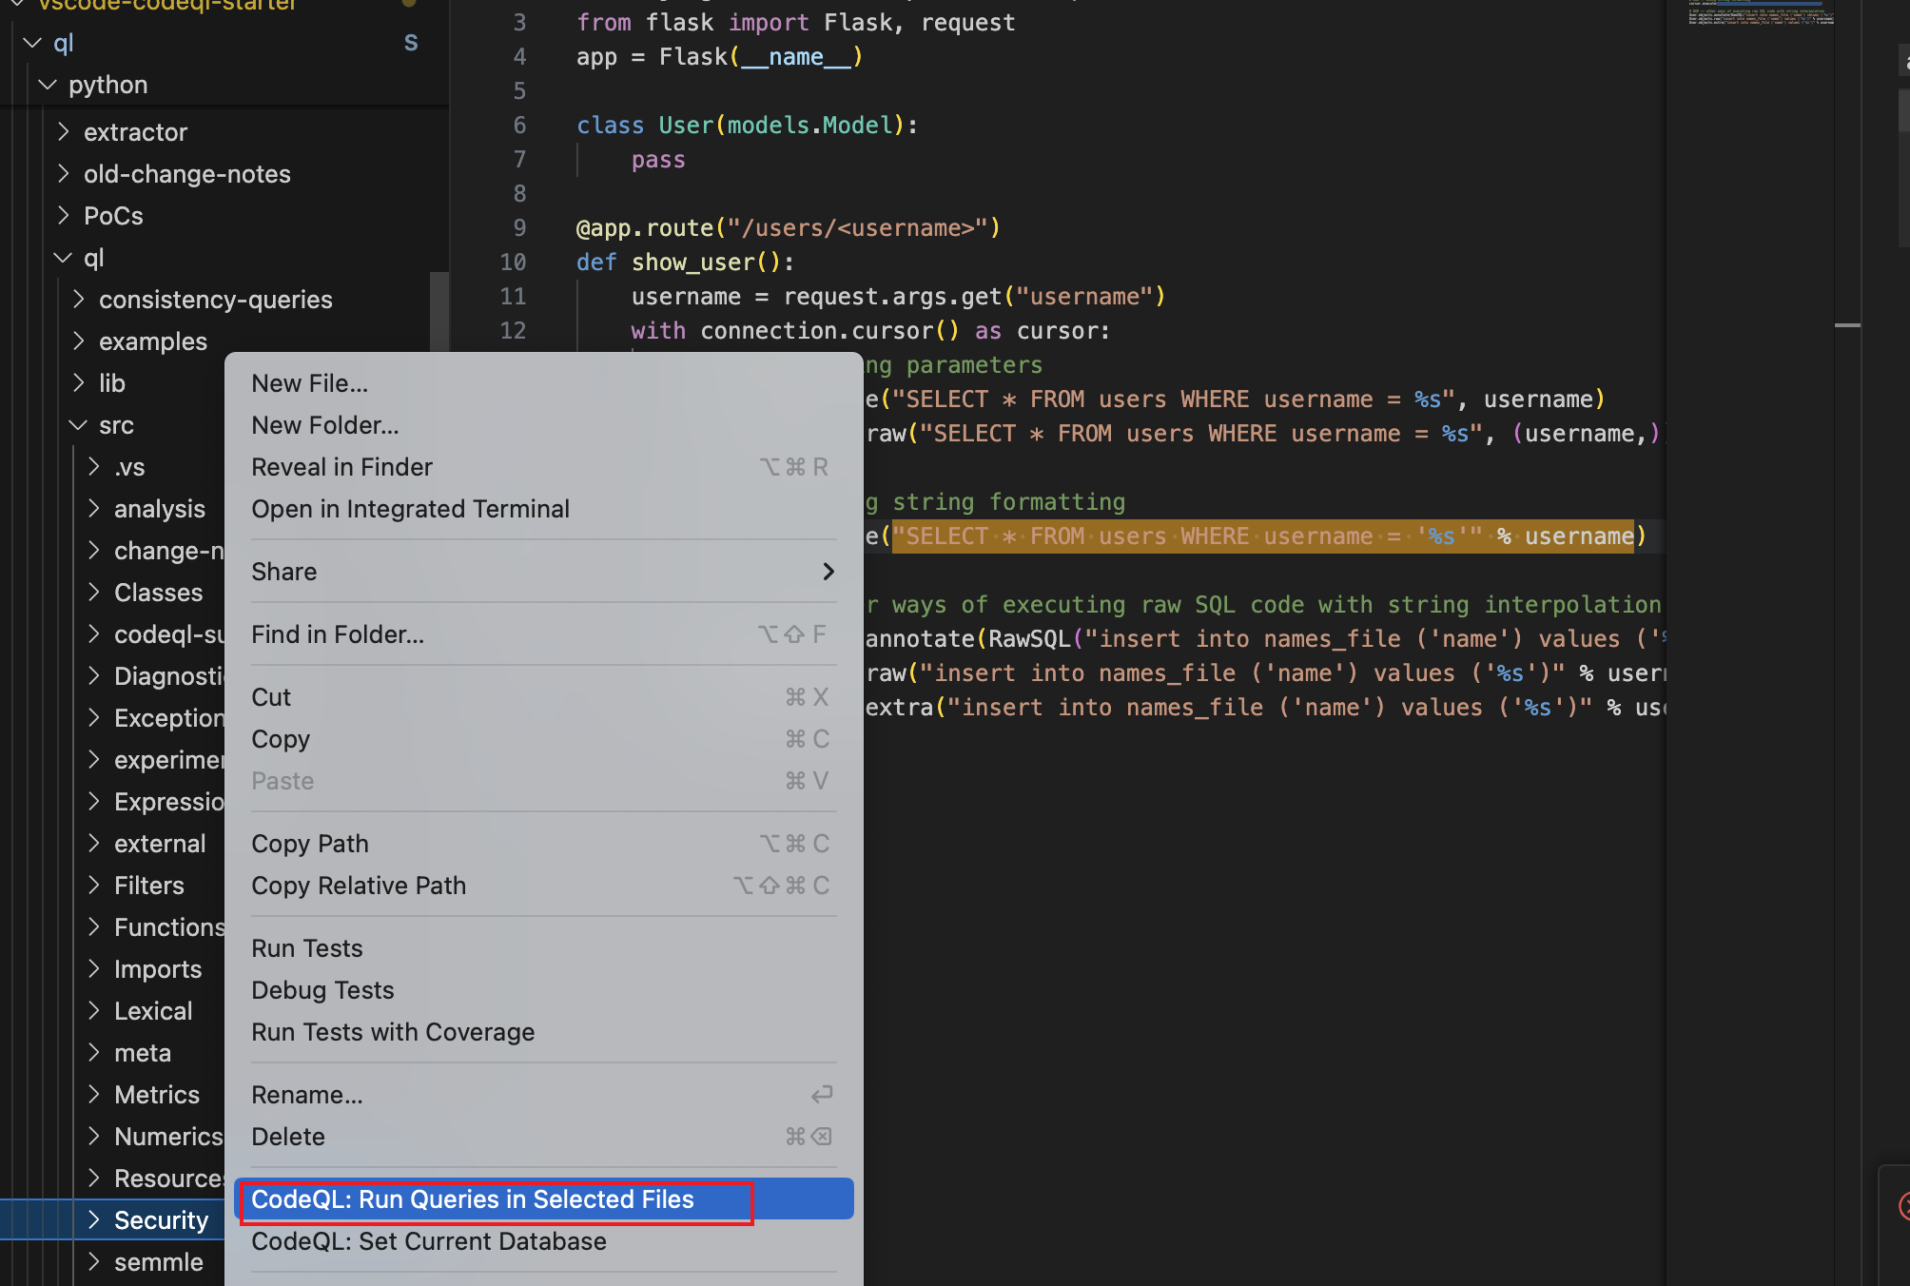Screen dimensions: 1910x1286
Task: Collapse the top-level ql folder
Action: point(32,43)
